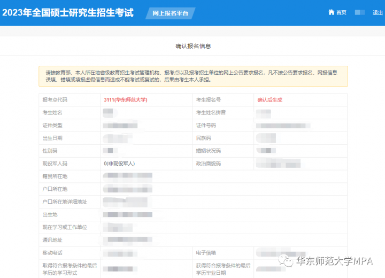Click the 网上报名平台 banner tab
385x278 pixels.
(171, 13)
